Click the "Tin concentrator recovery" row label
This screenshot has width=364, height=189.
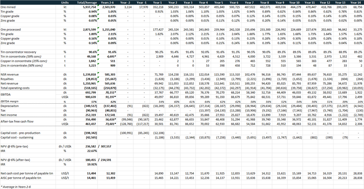point(18,51)
